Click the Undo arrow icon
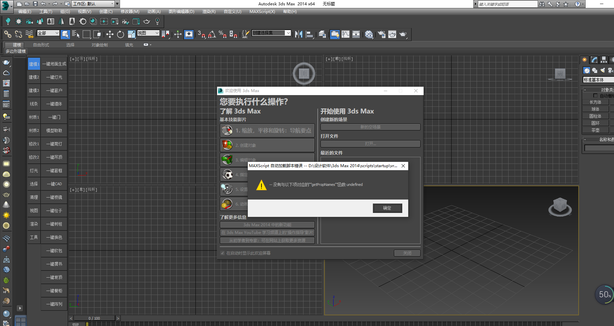Viewport: 614px width, 326px height. [43, 4]
